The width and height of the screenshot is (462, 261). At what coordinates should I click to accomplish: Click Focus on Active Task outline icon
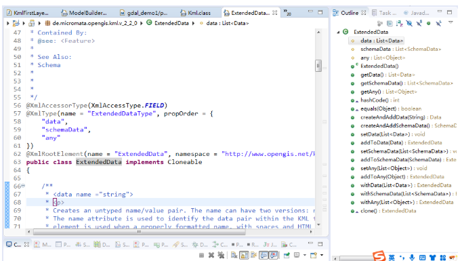(380, 23)
